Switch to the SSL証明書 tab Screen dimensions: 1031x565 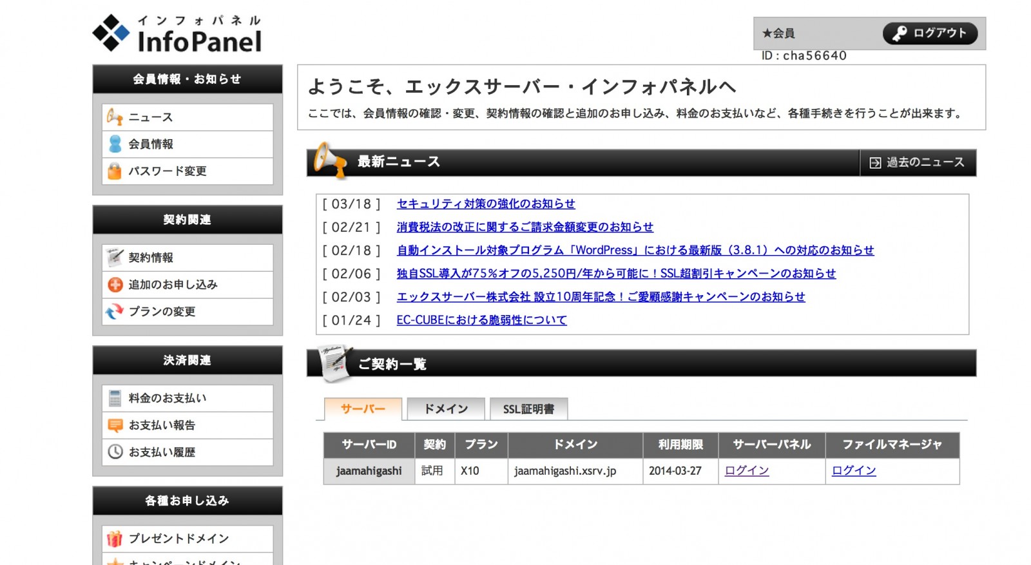pyautogui.click(x=528, y=408)
